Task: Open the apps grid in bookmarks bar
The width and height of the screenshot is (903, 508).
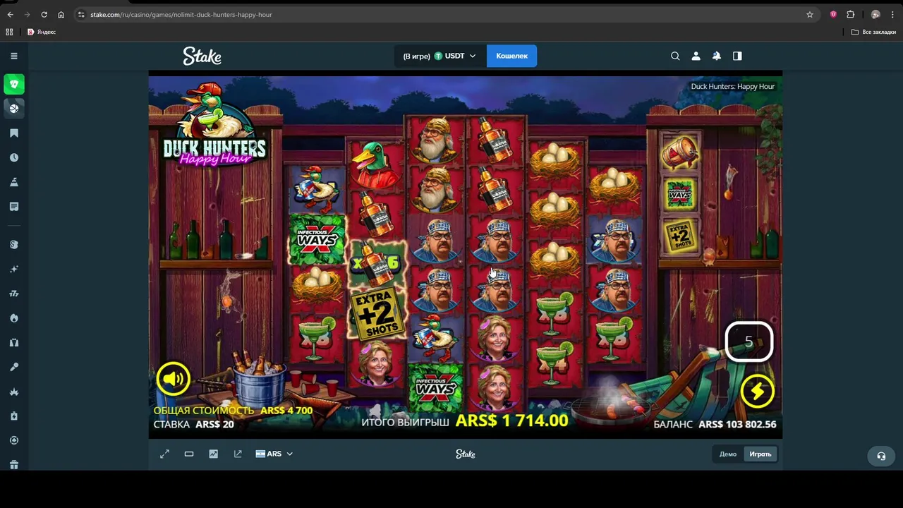Action: pos(9,32)
